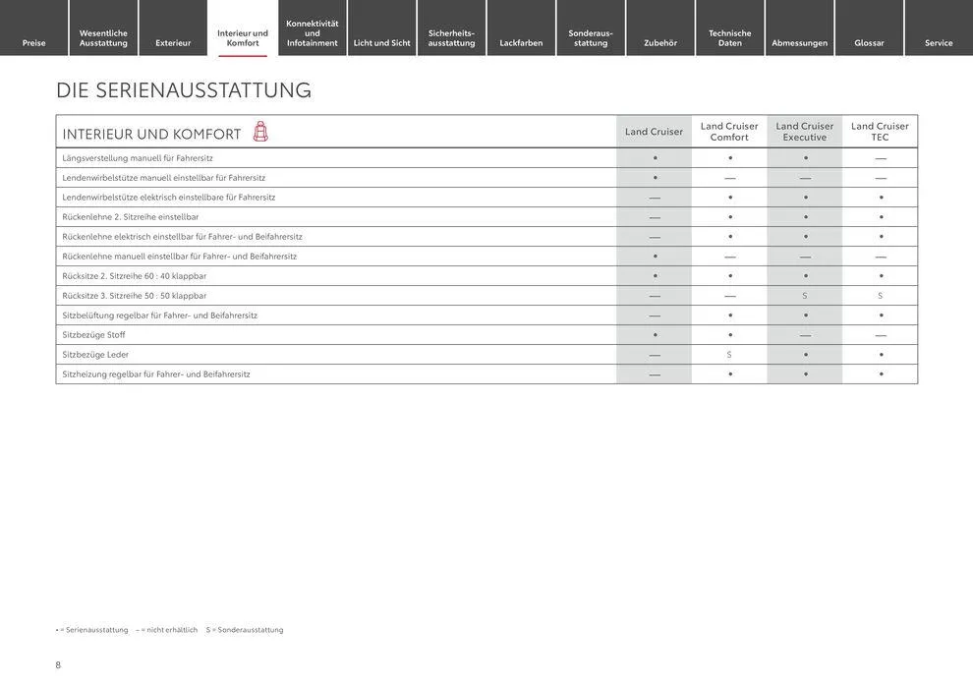This screenshot has width=973, height=688.
Task: Open the Technische Daten tab
Action: pyautogui.click(x=730, y=37)
